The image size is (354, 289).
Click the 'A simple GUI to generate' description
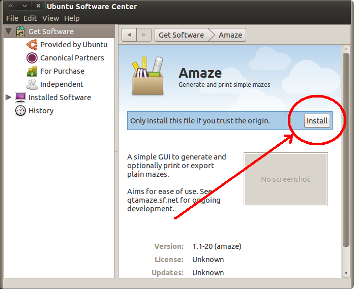(x=176, y=166)
